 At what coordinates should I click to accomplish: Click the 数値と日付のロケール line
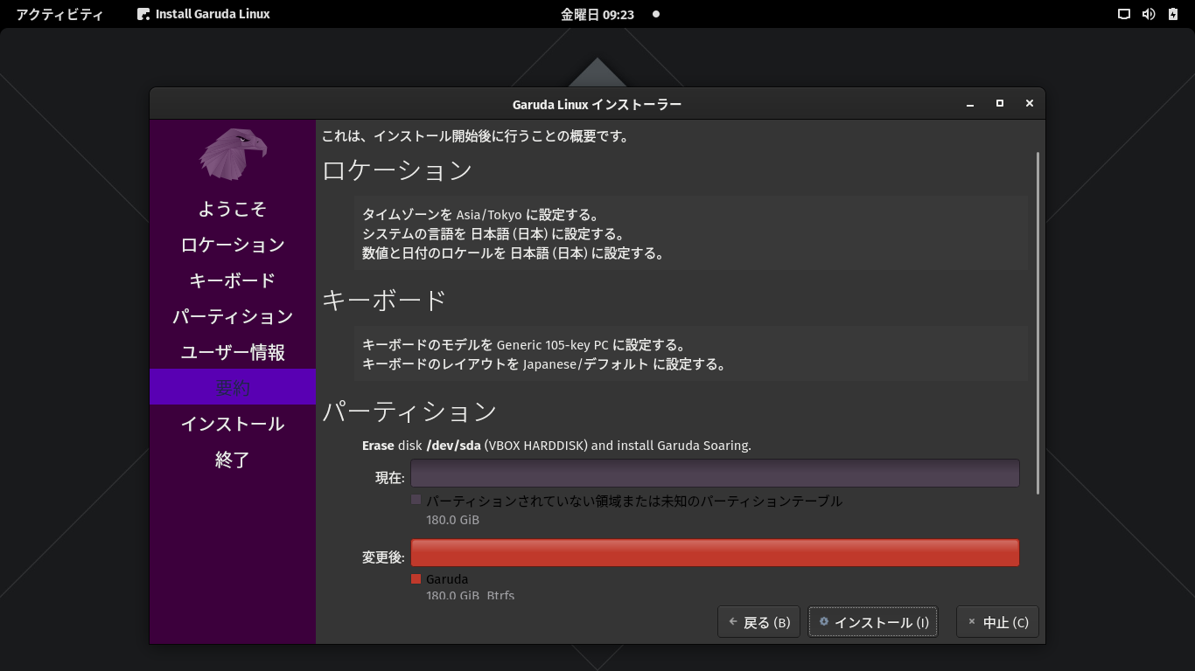coord(514,253)
